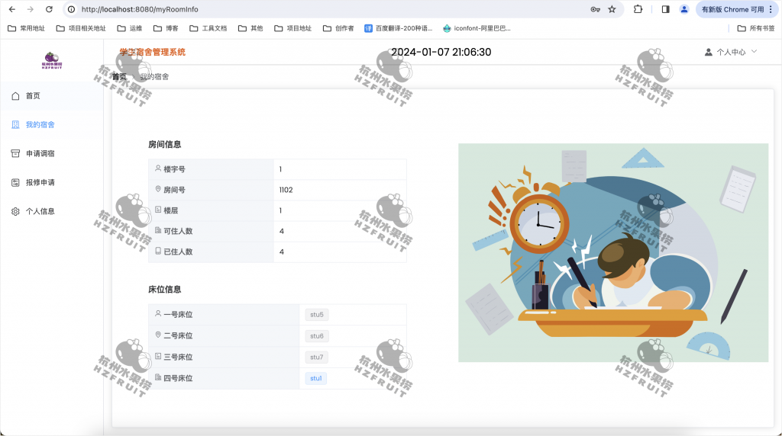Click the stu6 bed tag
The height and width of the screenshot is (436, 782).
coord(317,336)
